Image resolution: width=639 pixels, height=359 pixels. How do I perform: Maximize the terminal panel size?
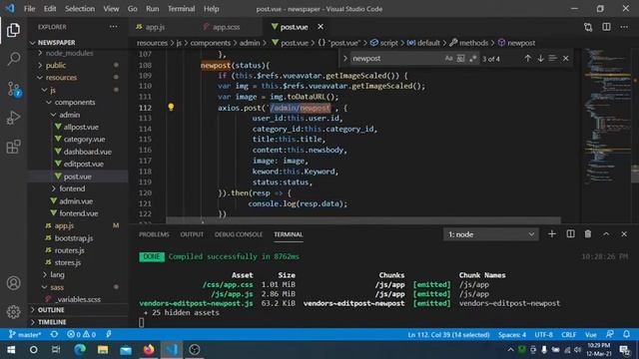tap(606, 234)
